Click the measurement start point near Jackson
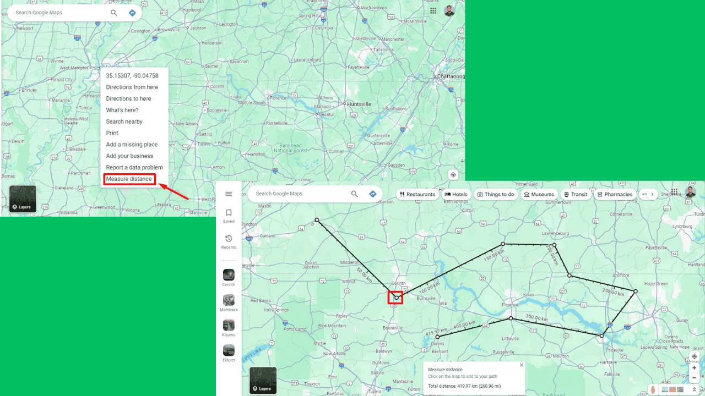The width and height of the screenshot is (705, 396). tap(317, 220)
